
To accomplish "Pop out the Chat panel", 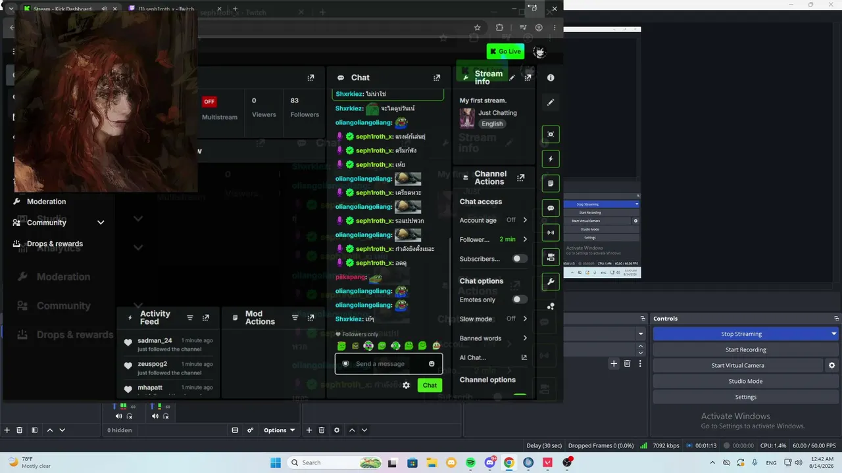I will pos(437,78).
